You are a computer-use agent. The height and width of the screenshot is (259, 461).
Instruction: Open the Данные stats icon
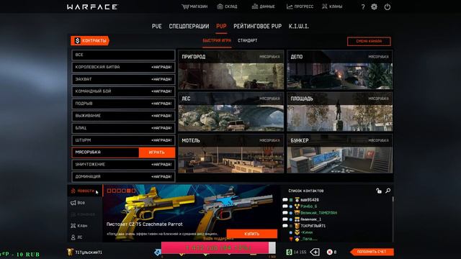coord(254,6)
